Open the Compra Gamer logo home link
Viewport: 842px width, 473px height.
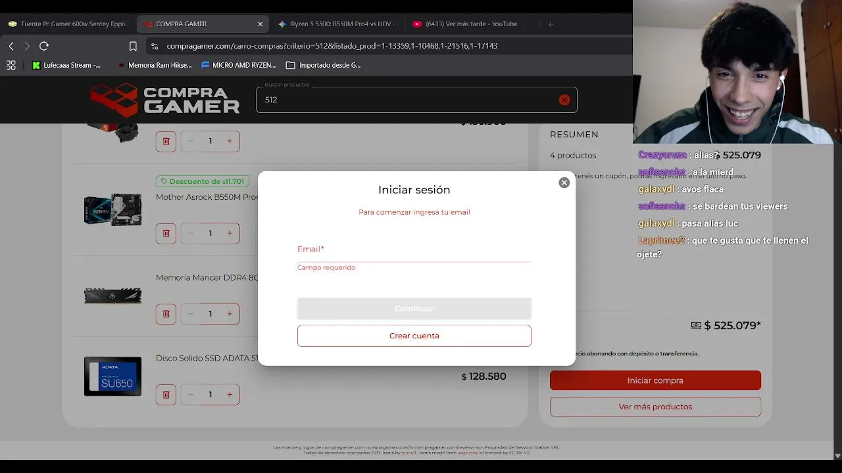click(165, 100)
